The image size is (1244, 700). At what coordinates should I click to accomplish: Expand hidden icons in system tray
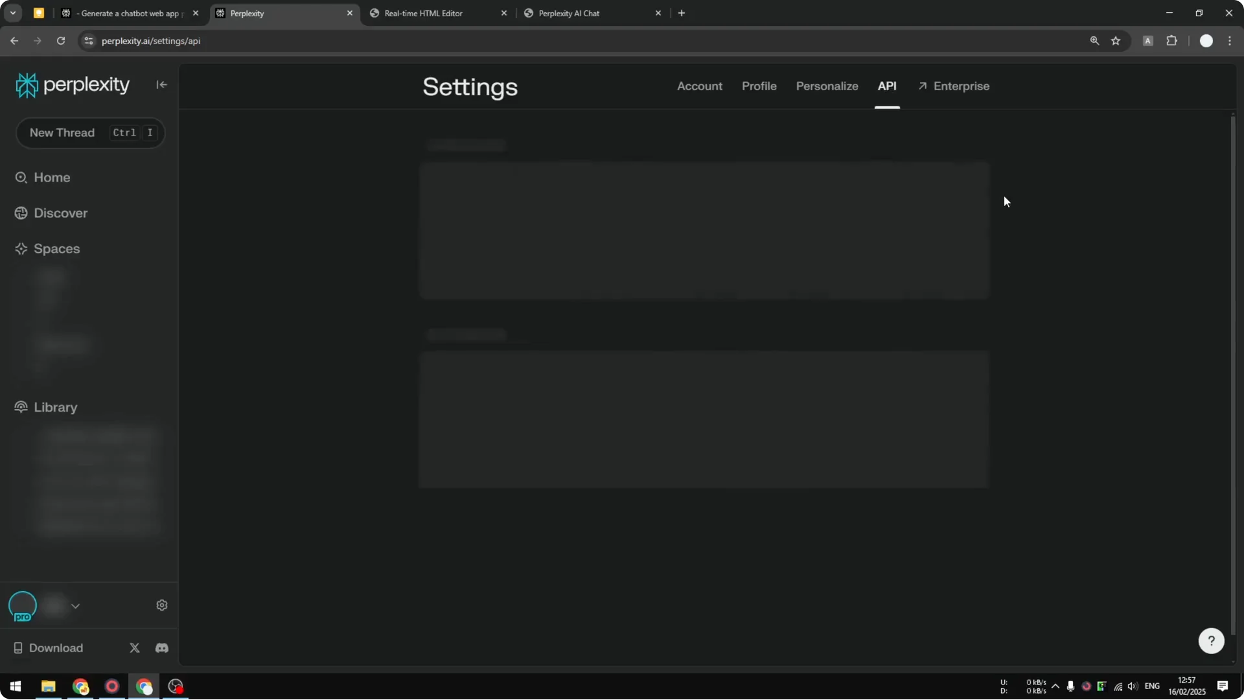[1056, 686]
